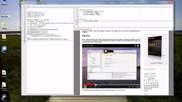Open the KeyholeWidget link below the video
Viewport: 182px width, 102px height.
[120, 90]
